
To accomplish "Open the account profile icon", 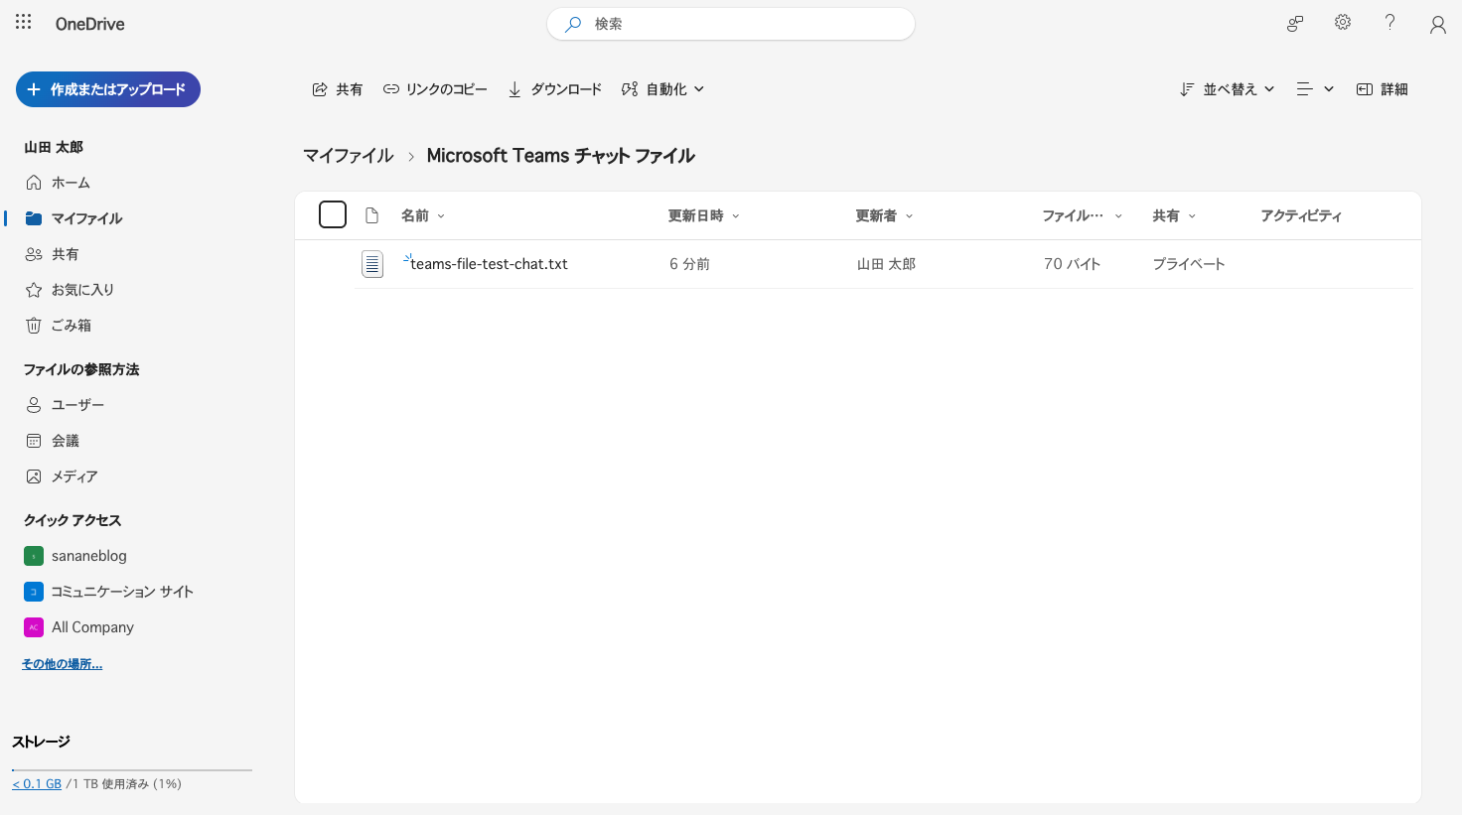I will (1437, 24).
